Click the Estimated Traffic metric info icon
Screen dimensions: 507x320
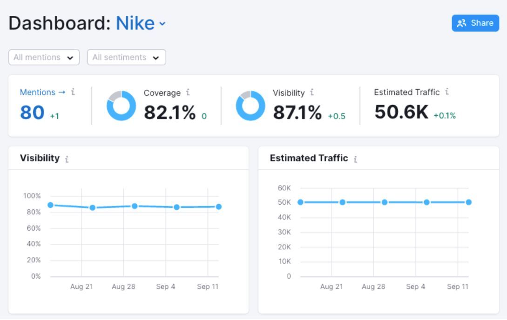(x=447, y=92)
